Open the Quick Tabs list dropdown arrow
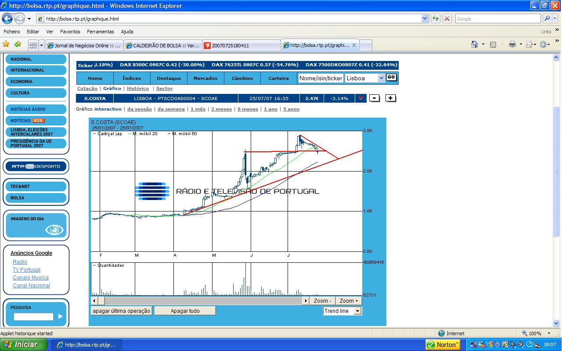 click(x=41, y=45)
